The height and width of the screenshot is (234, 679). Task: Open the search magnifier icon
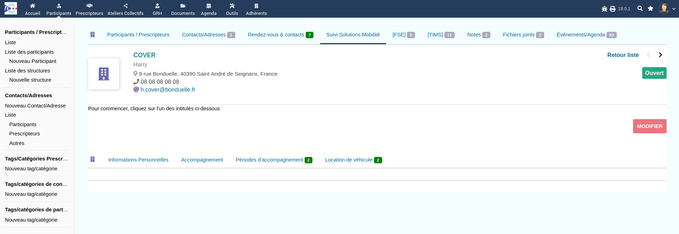tap(640, 8)
